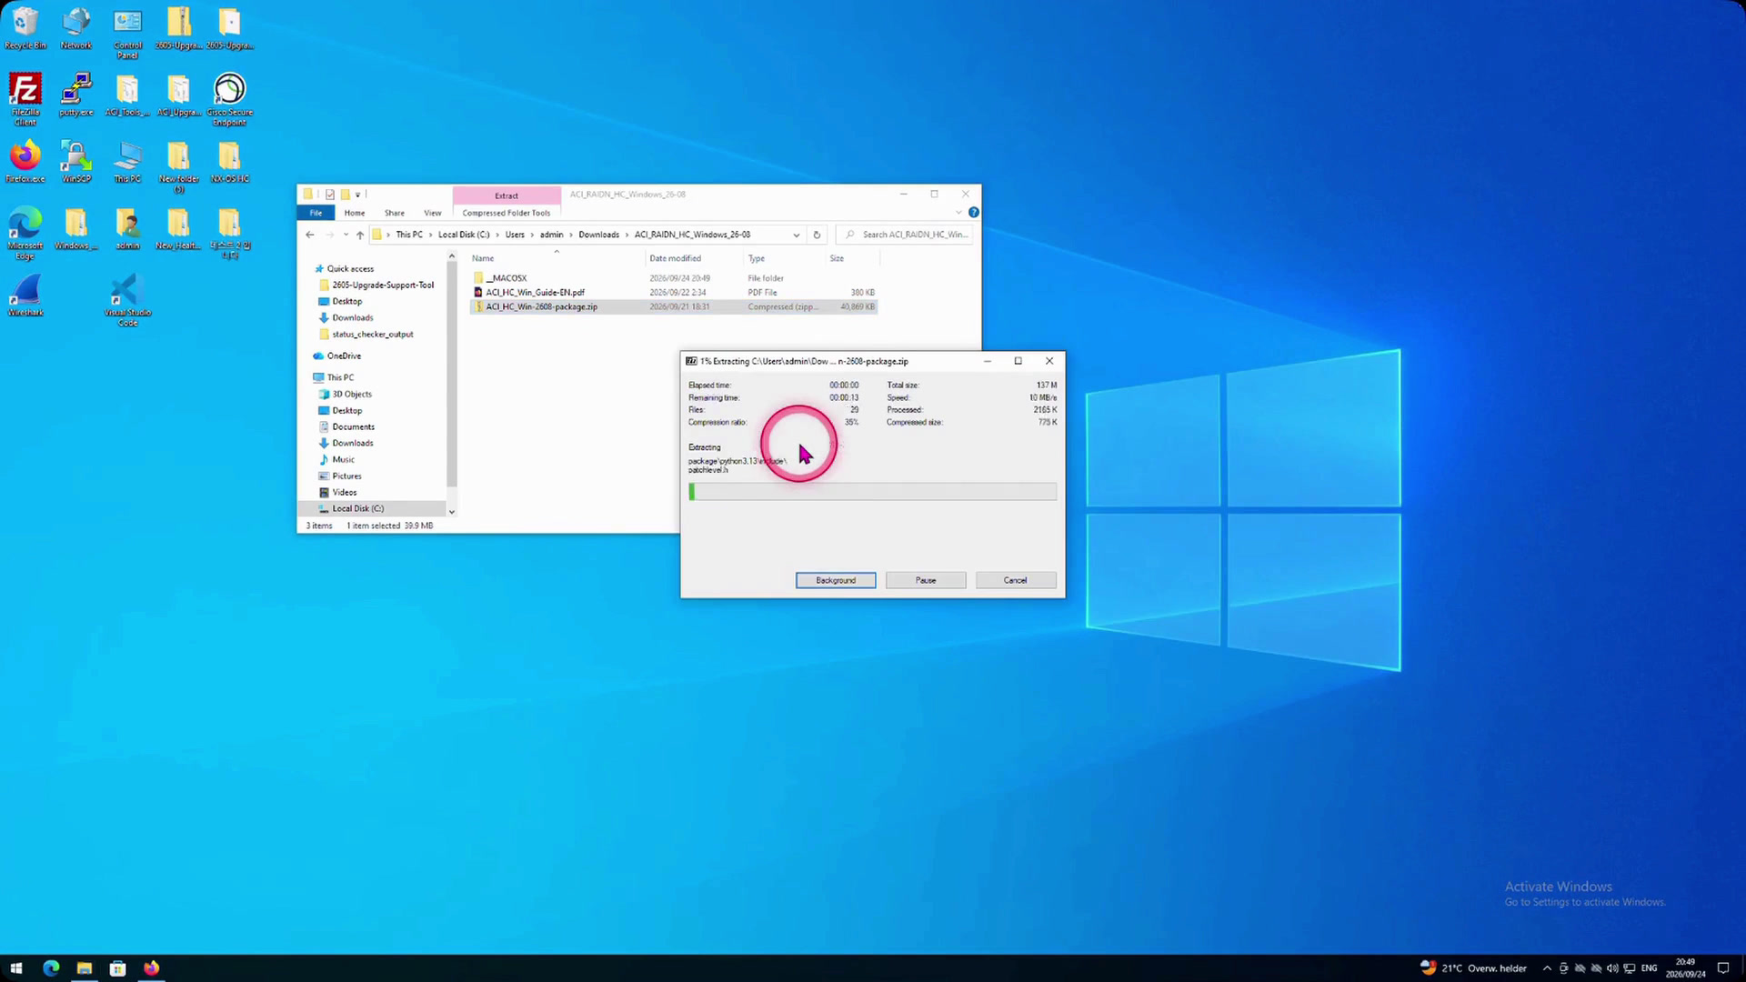1746x982 pixels.
Task: Open the recent locations dropdown arrow
Action: [x=346, y=235]
